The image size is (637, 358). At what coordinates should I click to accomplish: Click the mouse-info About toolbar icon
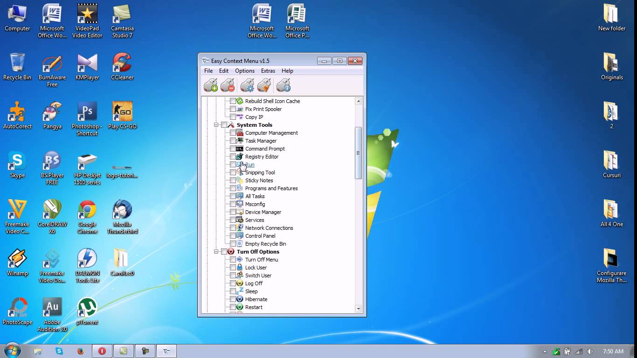coord(284,85)
